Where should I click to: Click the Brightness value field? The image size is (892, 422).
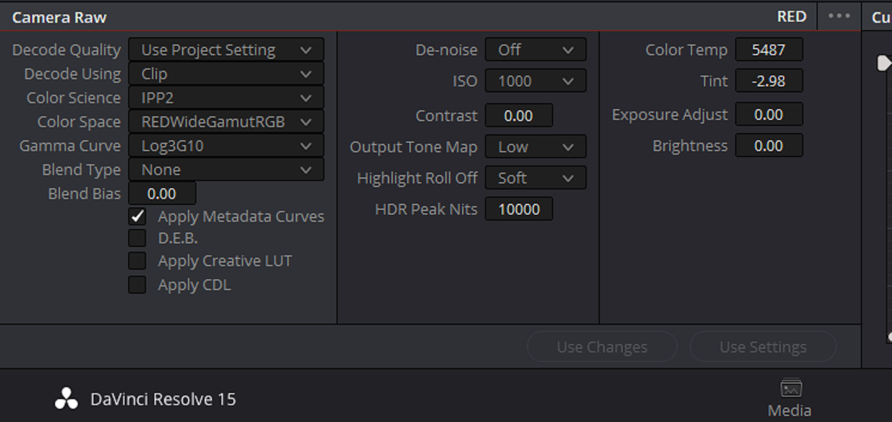coord(769,146)
